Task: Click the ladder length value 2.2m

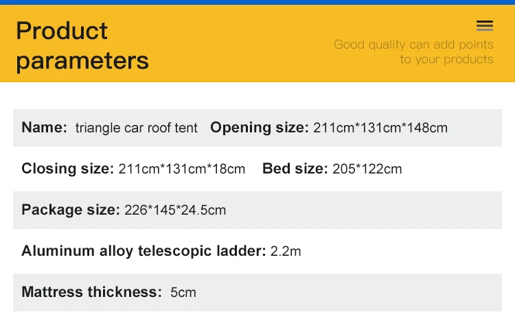Action: 286,251
